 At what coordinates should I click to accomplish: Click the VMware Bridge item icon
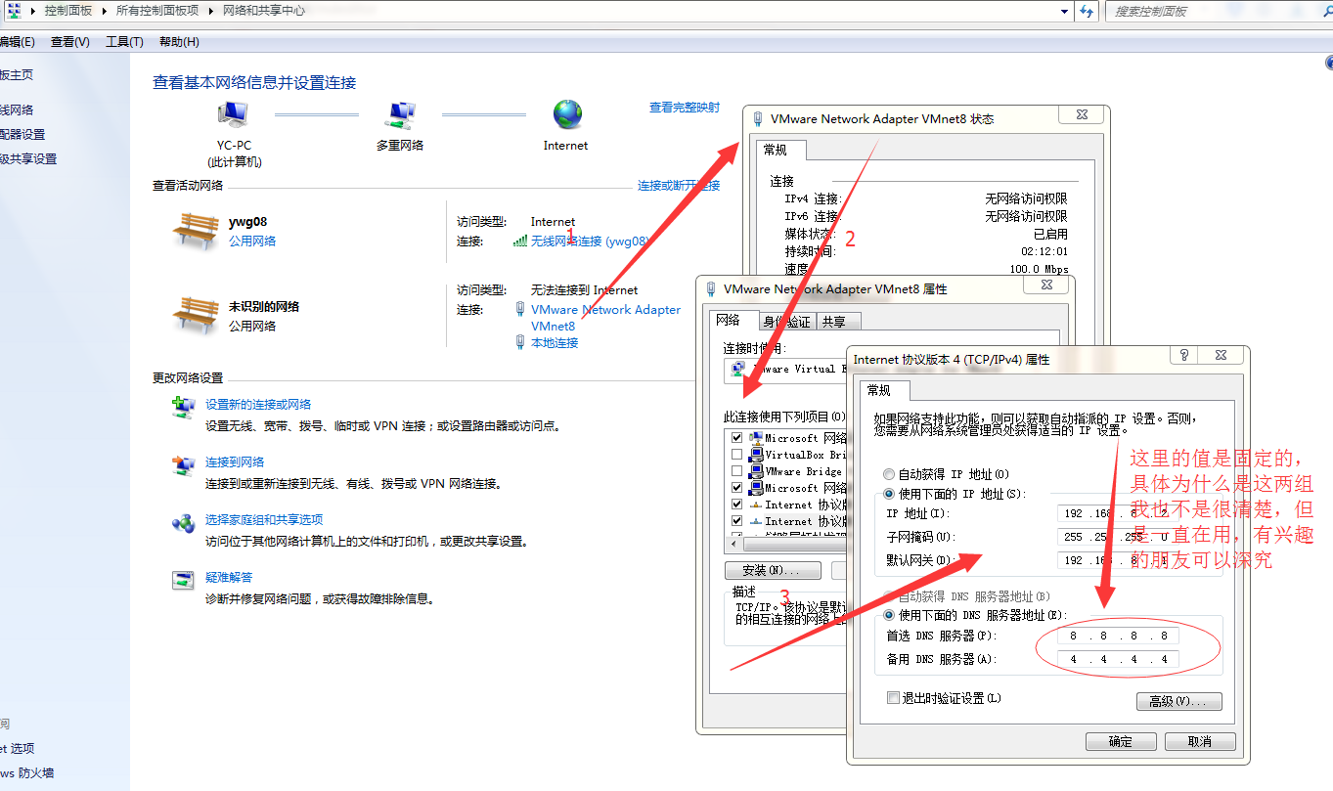point(756,471)
